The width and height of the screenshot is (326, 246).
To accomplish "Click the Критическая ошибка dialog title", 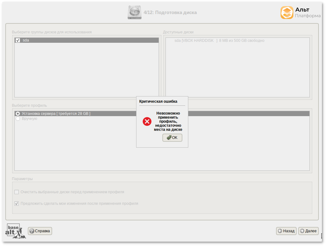I will point(158,101).
